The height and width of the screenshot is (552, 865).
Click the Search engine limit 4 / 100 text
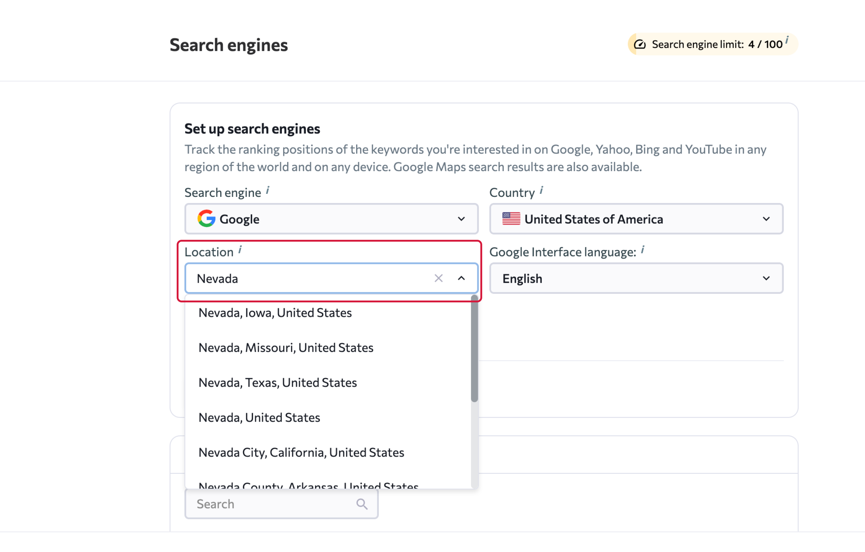(x=717, y=44)
